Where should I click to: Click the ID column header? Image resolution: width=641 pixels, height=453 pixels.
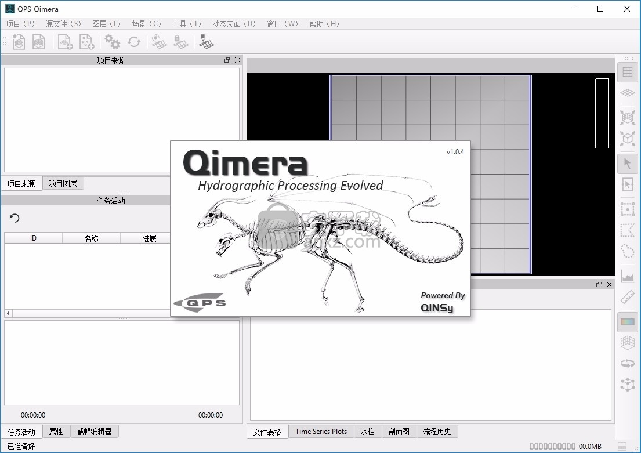tap(33, 238)
